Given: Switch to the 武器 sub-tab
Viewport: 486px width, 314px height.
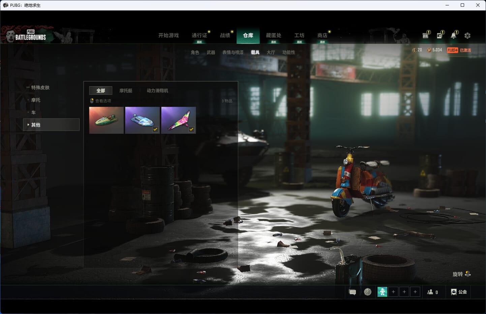Looking at the screenshot, I should pos(211,53).
